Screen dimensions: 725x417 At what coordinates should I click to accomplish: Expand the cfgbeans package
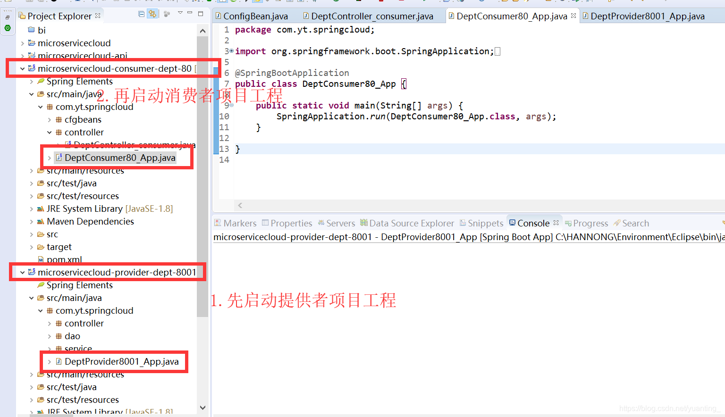click(49, 119)
